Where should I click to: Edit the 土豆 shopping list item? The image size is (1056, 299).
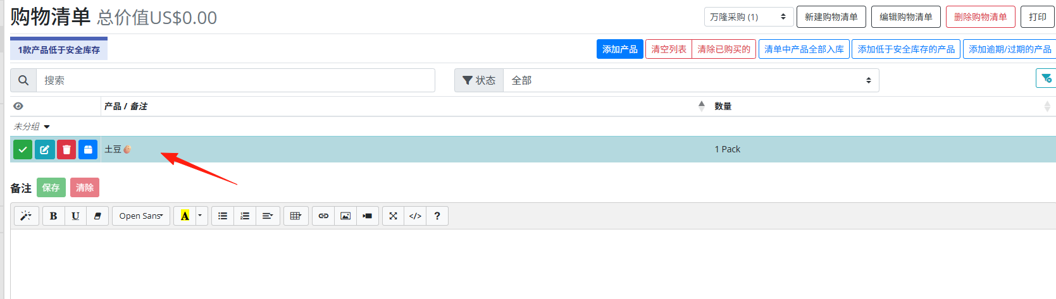(44, 149)
